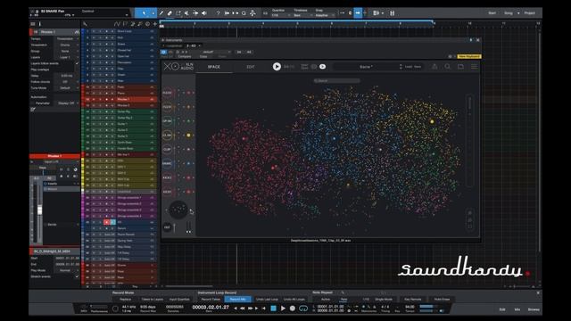The width and height of the screenshot is (571, 321).
Task: Click Undo Last Loop button
Action: point(267,300)
